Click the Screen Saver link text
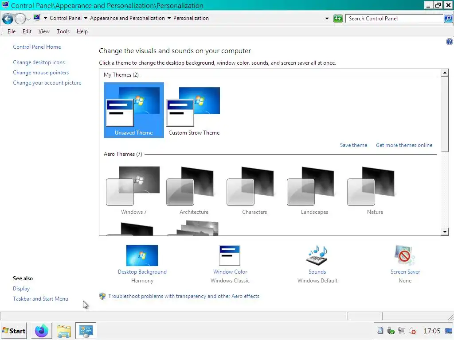The image size is (454, 340). click(405, 272)
